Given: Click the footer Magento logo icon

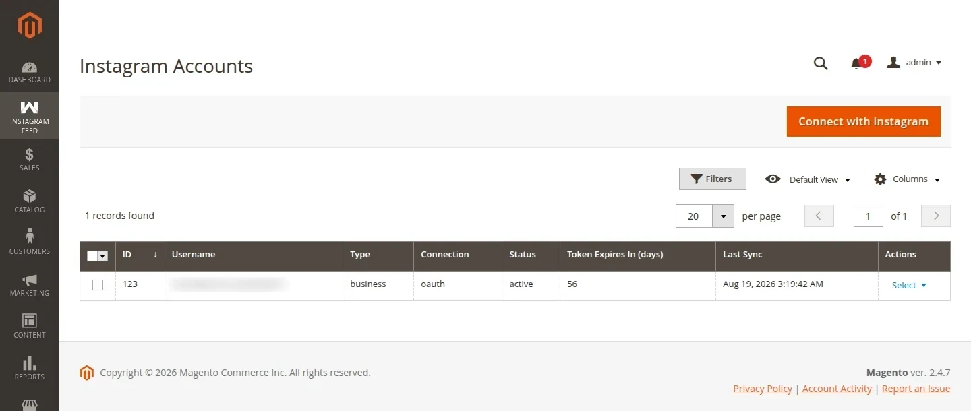Looking at the screenshot, I should (x=87, y=373).
